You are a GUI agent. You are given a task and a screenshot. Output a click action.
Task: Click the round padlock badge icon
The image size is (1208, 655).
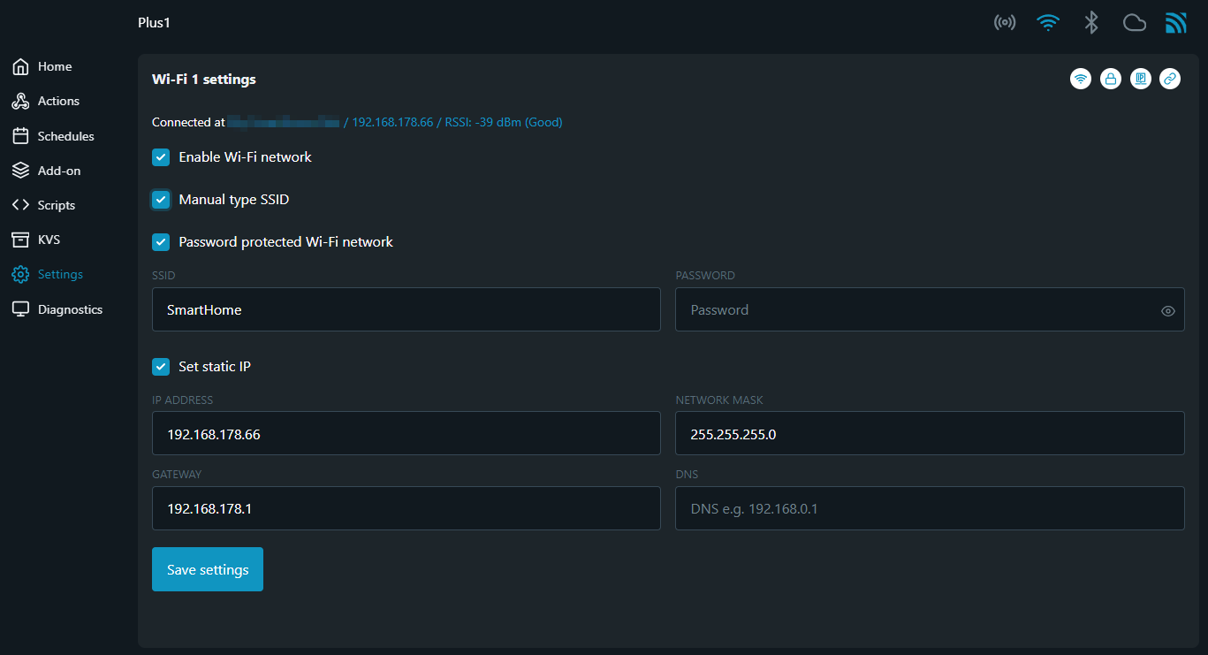pyautogui.click(x=1111, y=79)
